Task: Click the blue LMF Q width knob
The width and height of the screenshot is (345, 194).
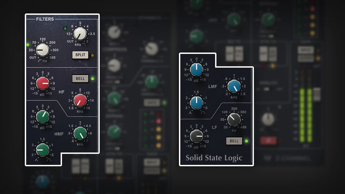Action: click(196, 103)
